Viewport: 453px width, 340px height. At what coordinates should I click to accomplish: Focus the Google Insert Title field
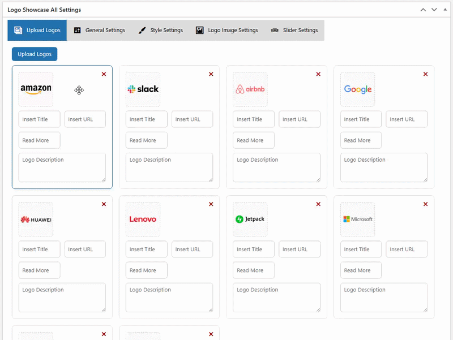click(361, 119)
